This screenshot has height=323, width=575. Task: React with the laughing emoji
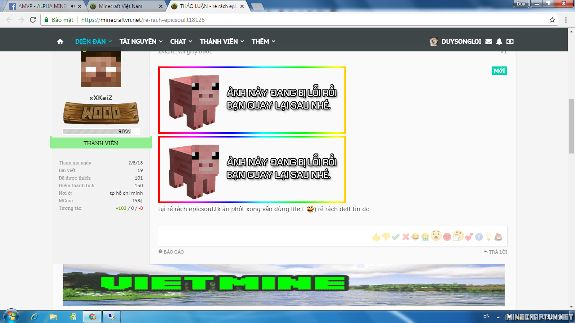click(x=416, y=236)
